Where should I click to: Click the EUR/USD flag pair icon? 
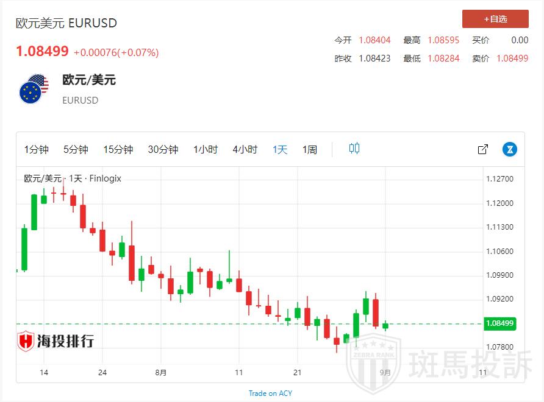point(34,90)
